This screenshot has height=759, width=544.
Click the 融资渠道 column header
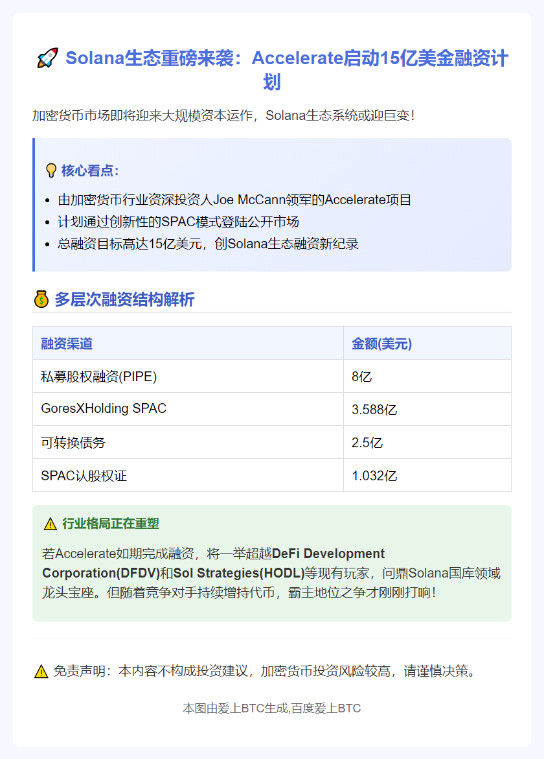(188, 343)
